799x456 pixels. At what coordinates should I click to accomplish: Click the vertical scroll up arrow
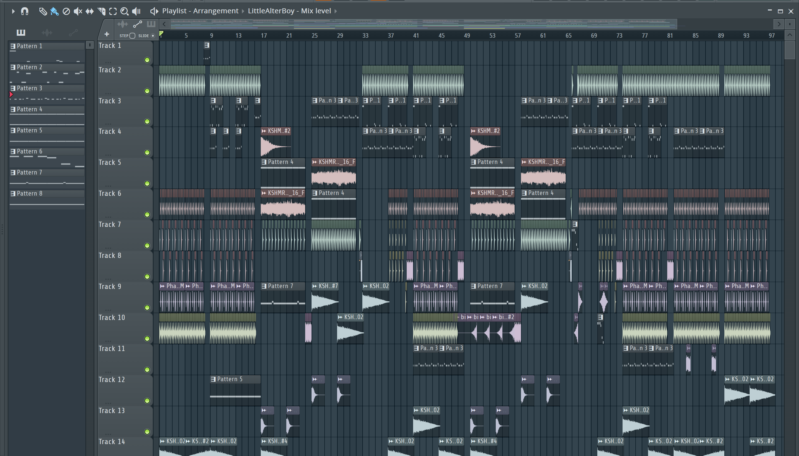tap(790, 35)
